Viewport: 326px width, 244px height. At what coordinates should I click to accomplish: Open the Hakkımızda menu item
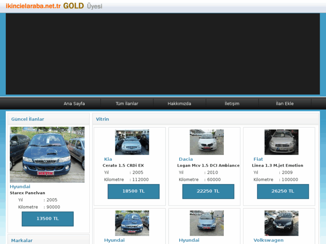pos(179,103)
